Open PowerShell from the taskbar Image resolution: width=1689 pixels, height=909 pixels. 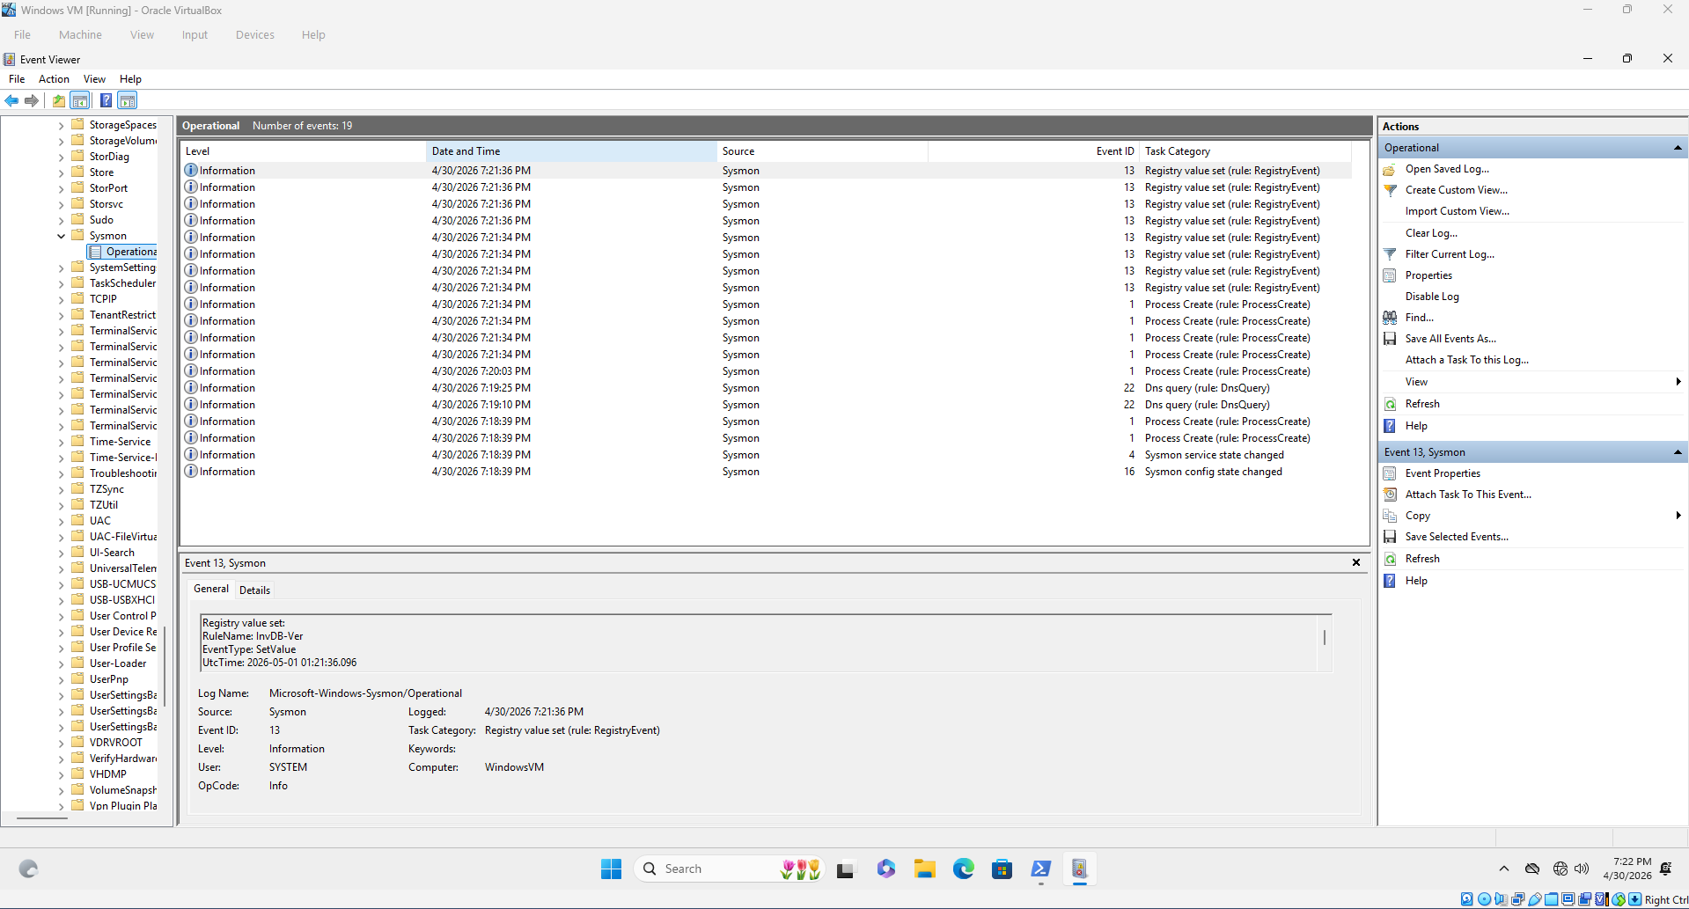[x=1041, y=869]
